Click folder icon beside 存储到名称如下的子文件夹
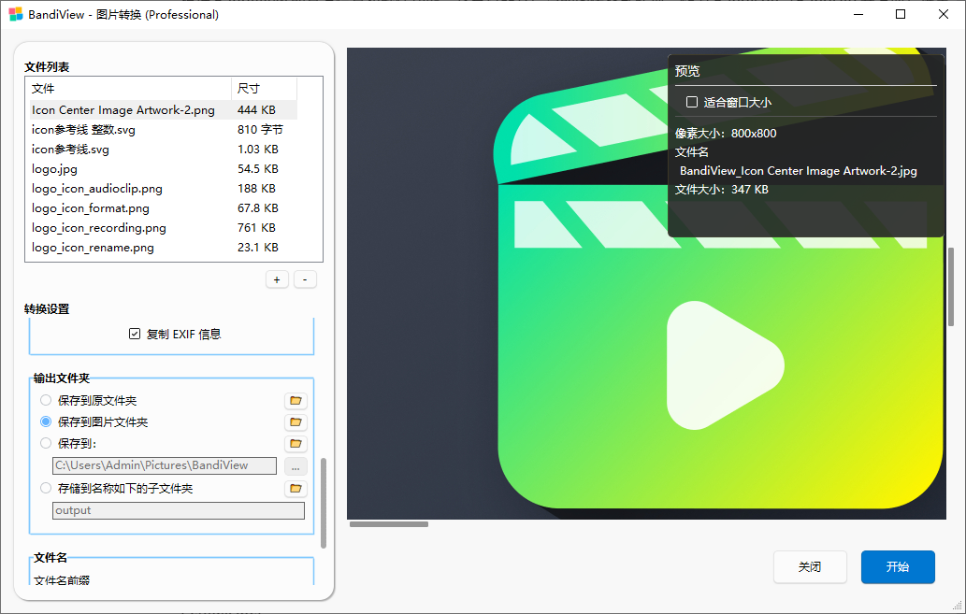The height and width of the screenshot is (614, 966). pos(296,489)
